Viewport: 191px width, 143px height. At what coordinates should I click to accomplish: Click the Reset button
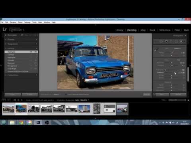pos(178,95)
